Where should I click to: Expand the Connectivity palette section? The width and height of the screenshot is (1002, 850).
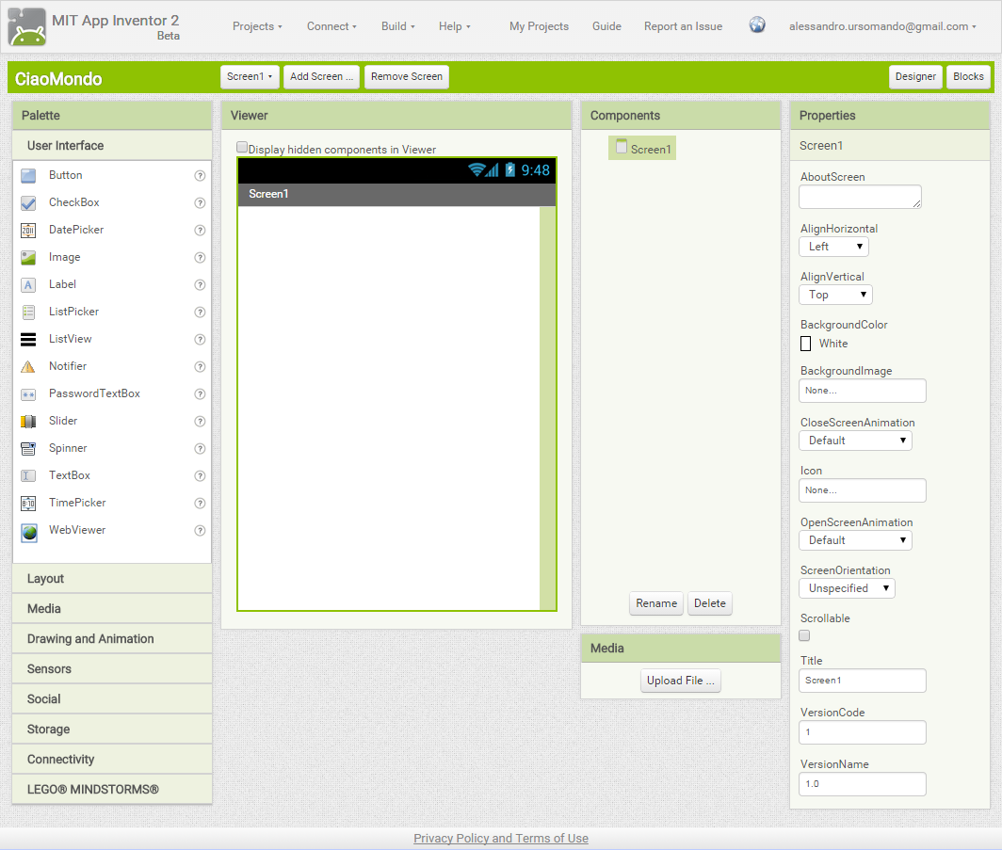point(112,759)
